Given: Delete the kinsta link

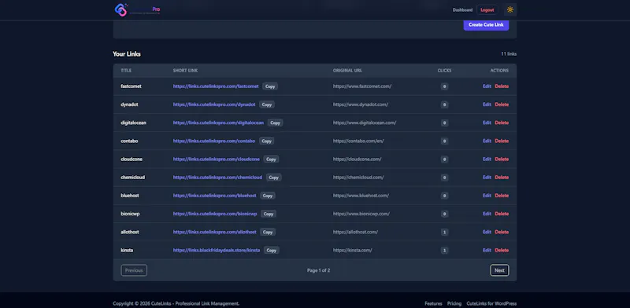Looking at the screenshot, I should (x=502, y=250).
